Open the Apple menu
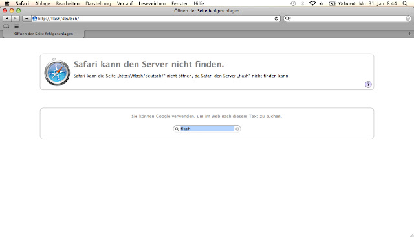 click(7, 3)
